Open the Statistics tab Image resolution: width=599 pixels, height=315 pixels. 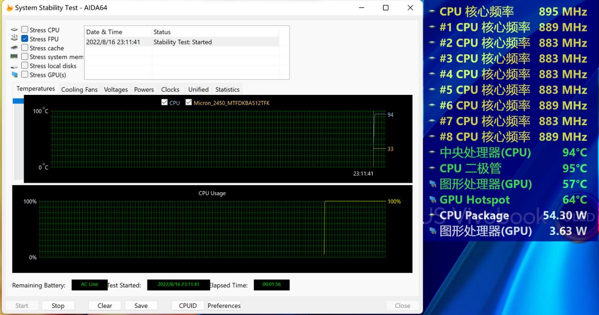[227, 89]
